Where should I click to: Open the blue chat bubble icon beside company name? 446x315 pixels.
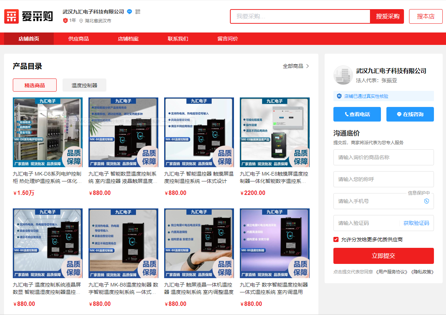click(129, 11)
